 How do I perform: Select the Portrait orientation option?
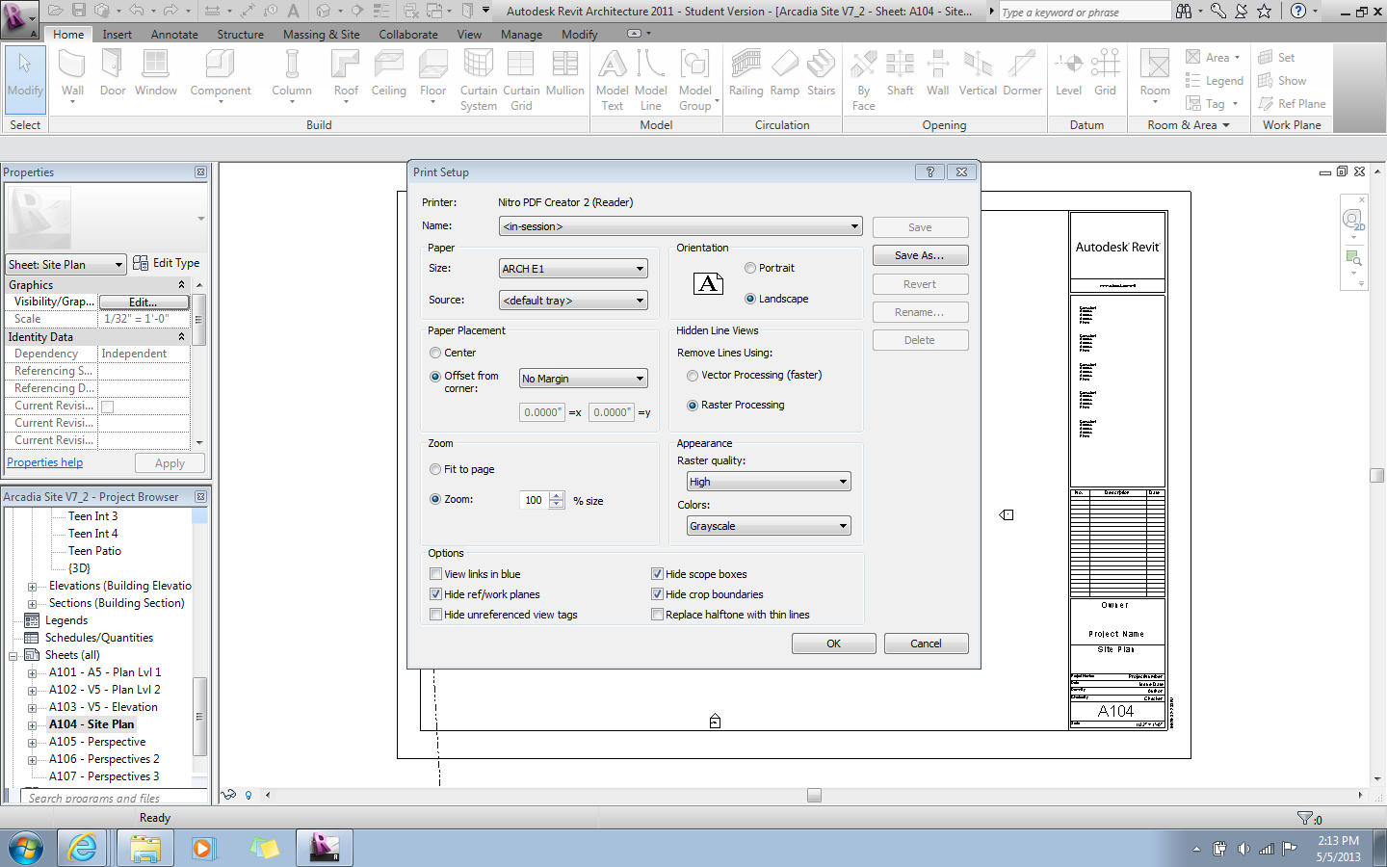tap(749, 268)
